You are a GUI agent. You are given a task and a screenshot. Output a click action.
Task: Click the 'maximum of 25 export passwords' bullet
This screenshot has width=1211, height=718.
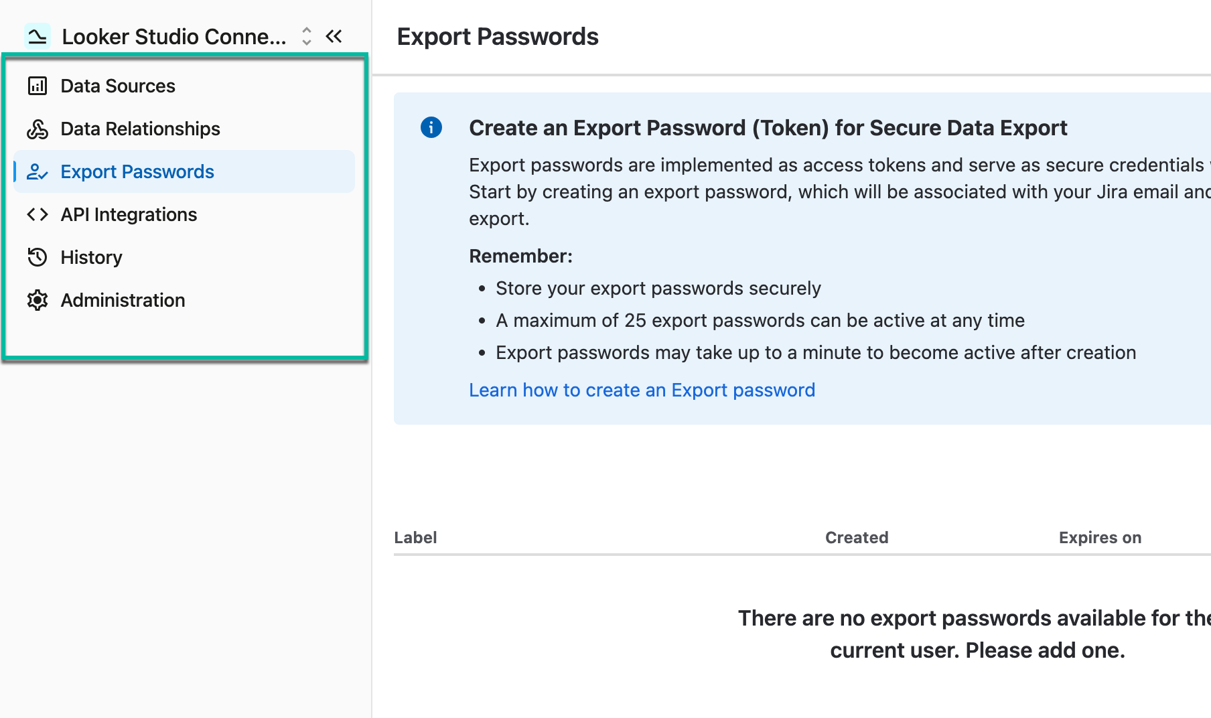[760, 320]
